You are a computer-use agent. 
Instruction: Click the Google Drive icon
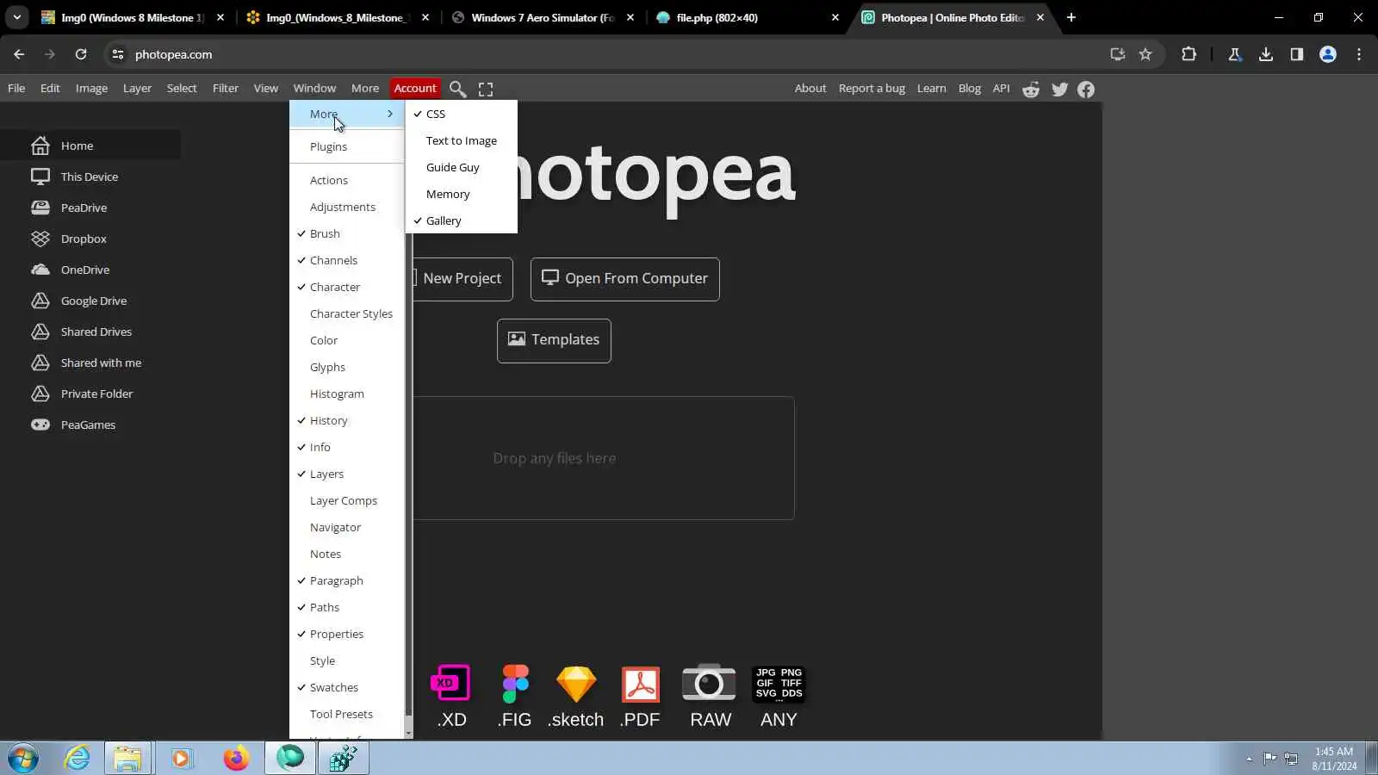(x=40, y=301)
